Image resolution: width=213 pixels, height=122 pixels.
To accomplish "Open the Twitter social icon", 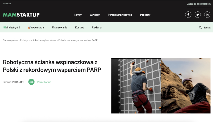I will [198, 15].
